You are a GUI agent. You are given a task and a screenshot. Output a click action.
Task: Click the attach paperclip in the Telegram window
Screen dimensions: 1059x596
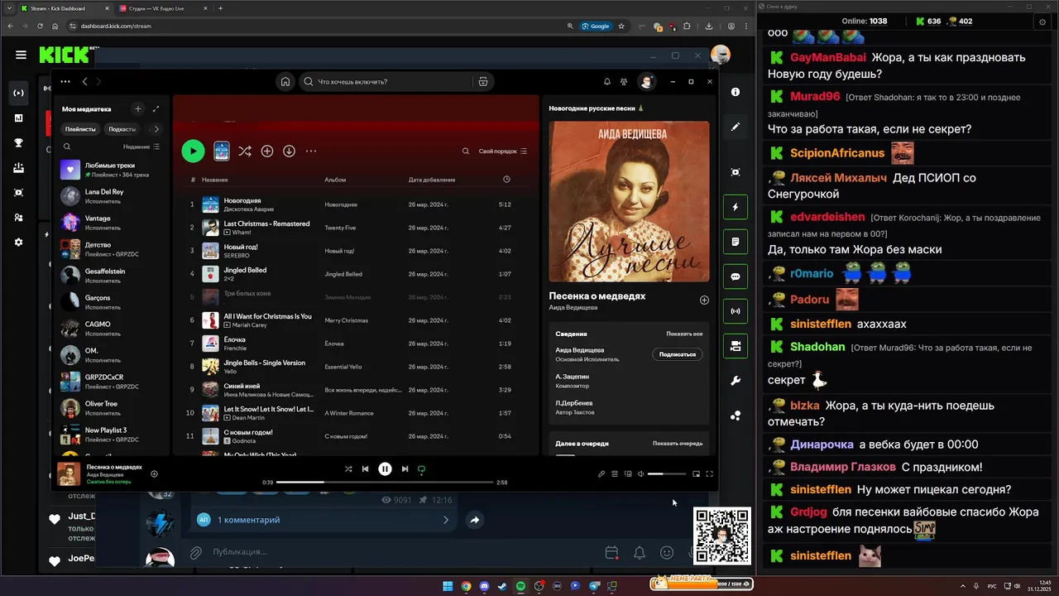pyautogui.click(x=195, y=552)
